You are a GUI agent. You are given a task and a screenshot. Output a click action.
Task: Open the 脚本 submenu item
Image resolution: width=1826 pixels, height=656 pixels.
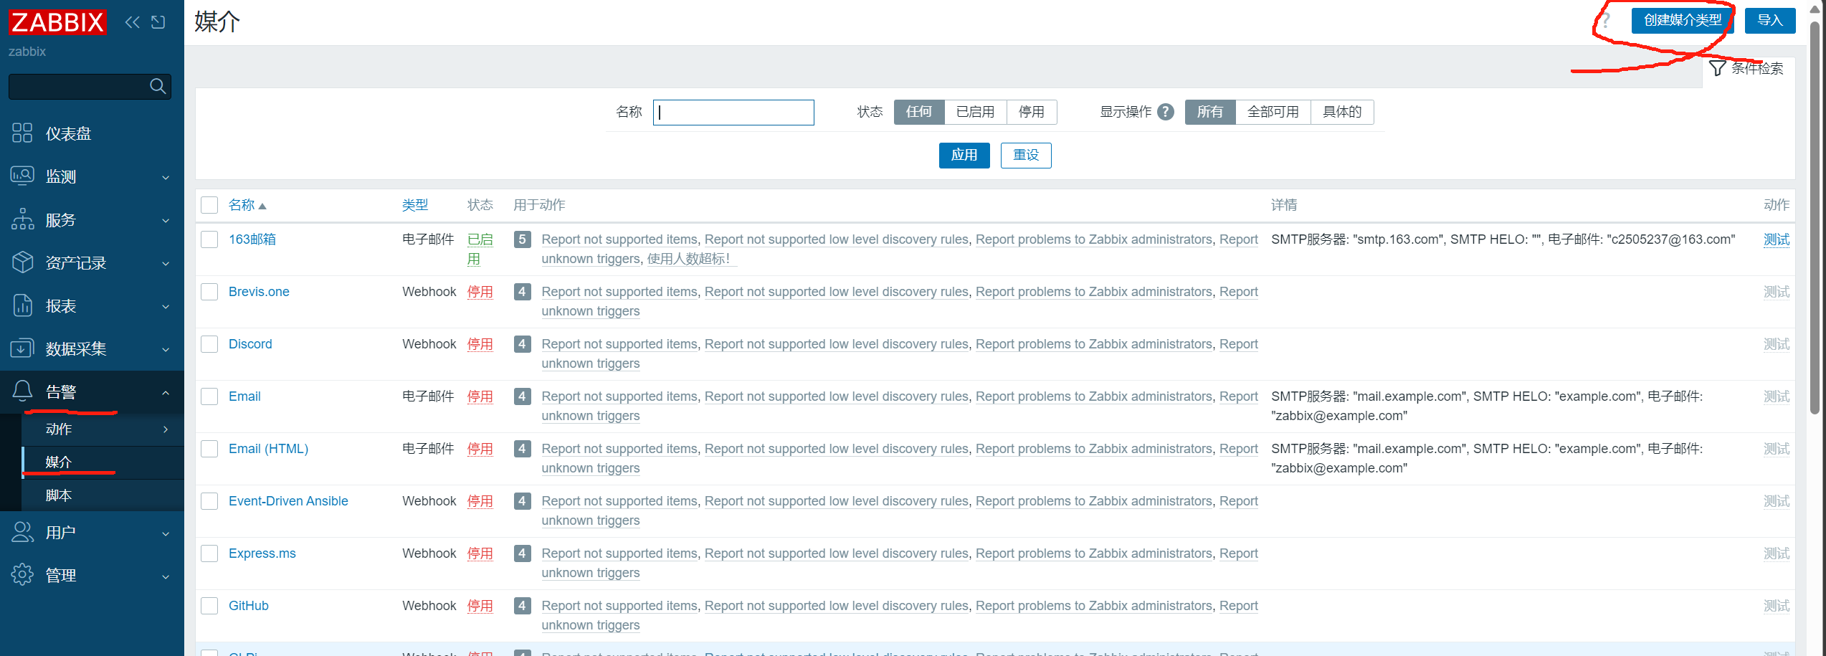point(103,495)
